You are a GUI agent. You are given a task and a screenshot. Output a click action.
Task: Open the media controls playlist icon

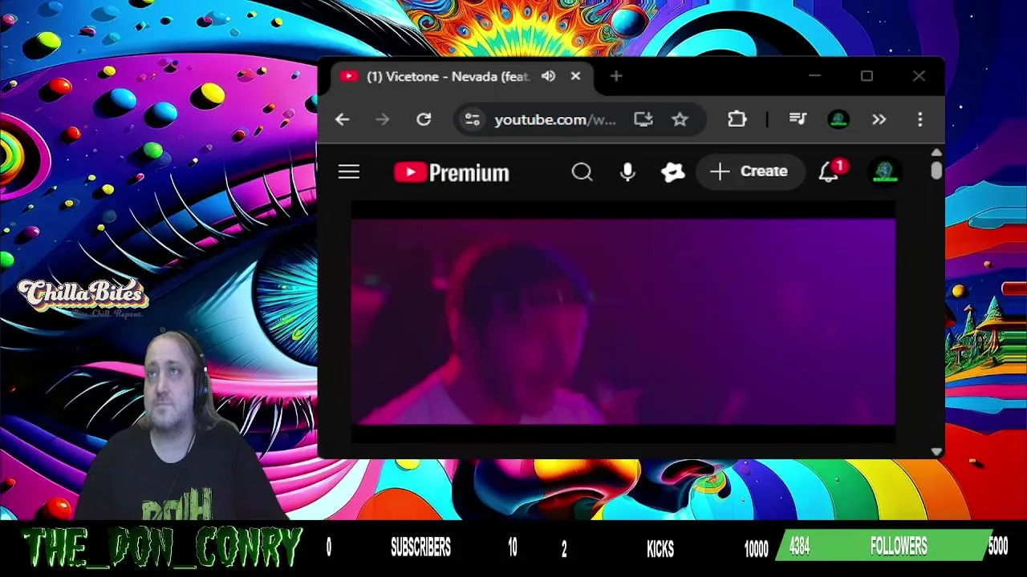[x=798, y=119]
